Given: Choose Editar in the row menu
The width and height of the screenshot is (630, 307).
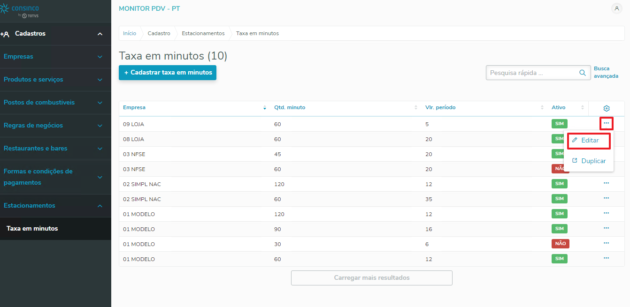Looking at the screenshot, I should coord(589,141).
